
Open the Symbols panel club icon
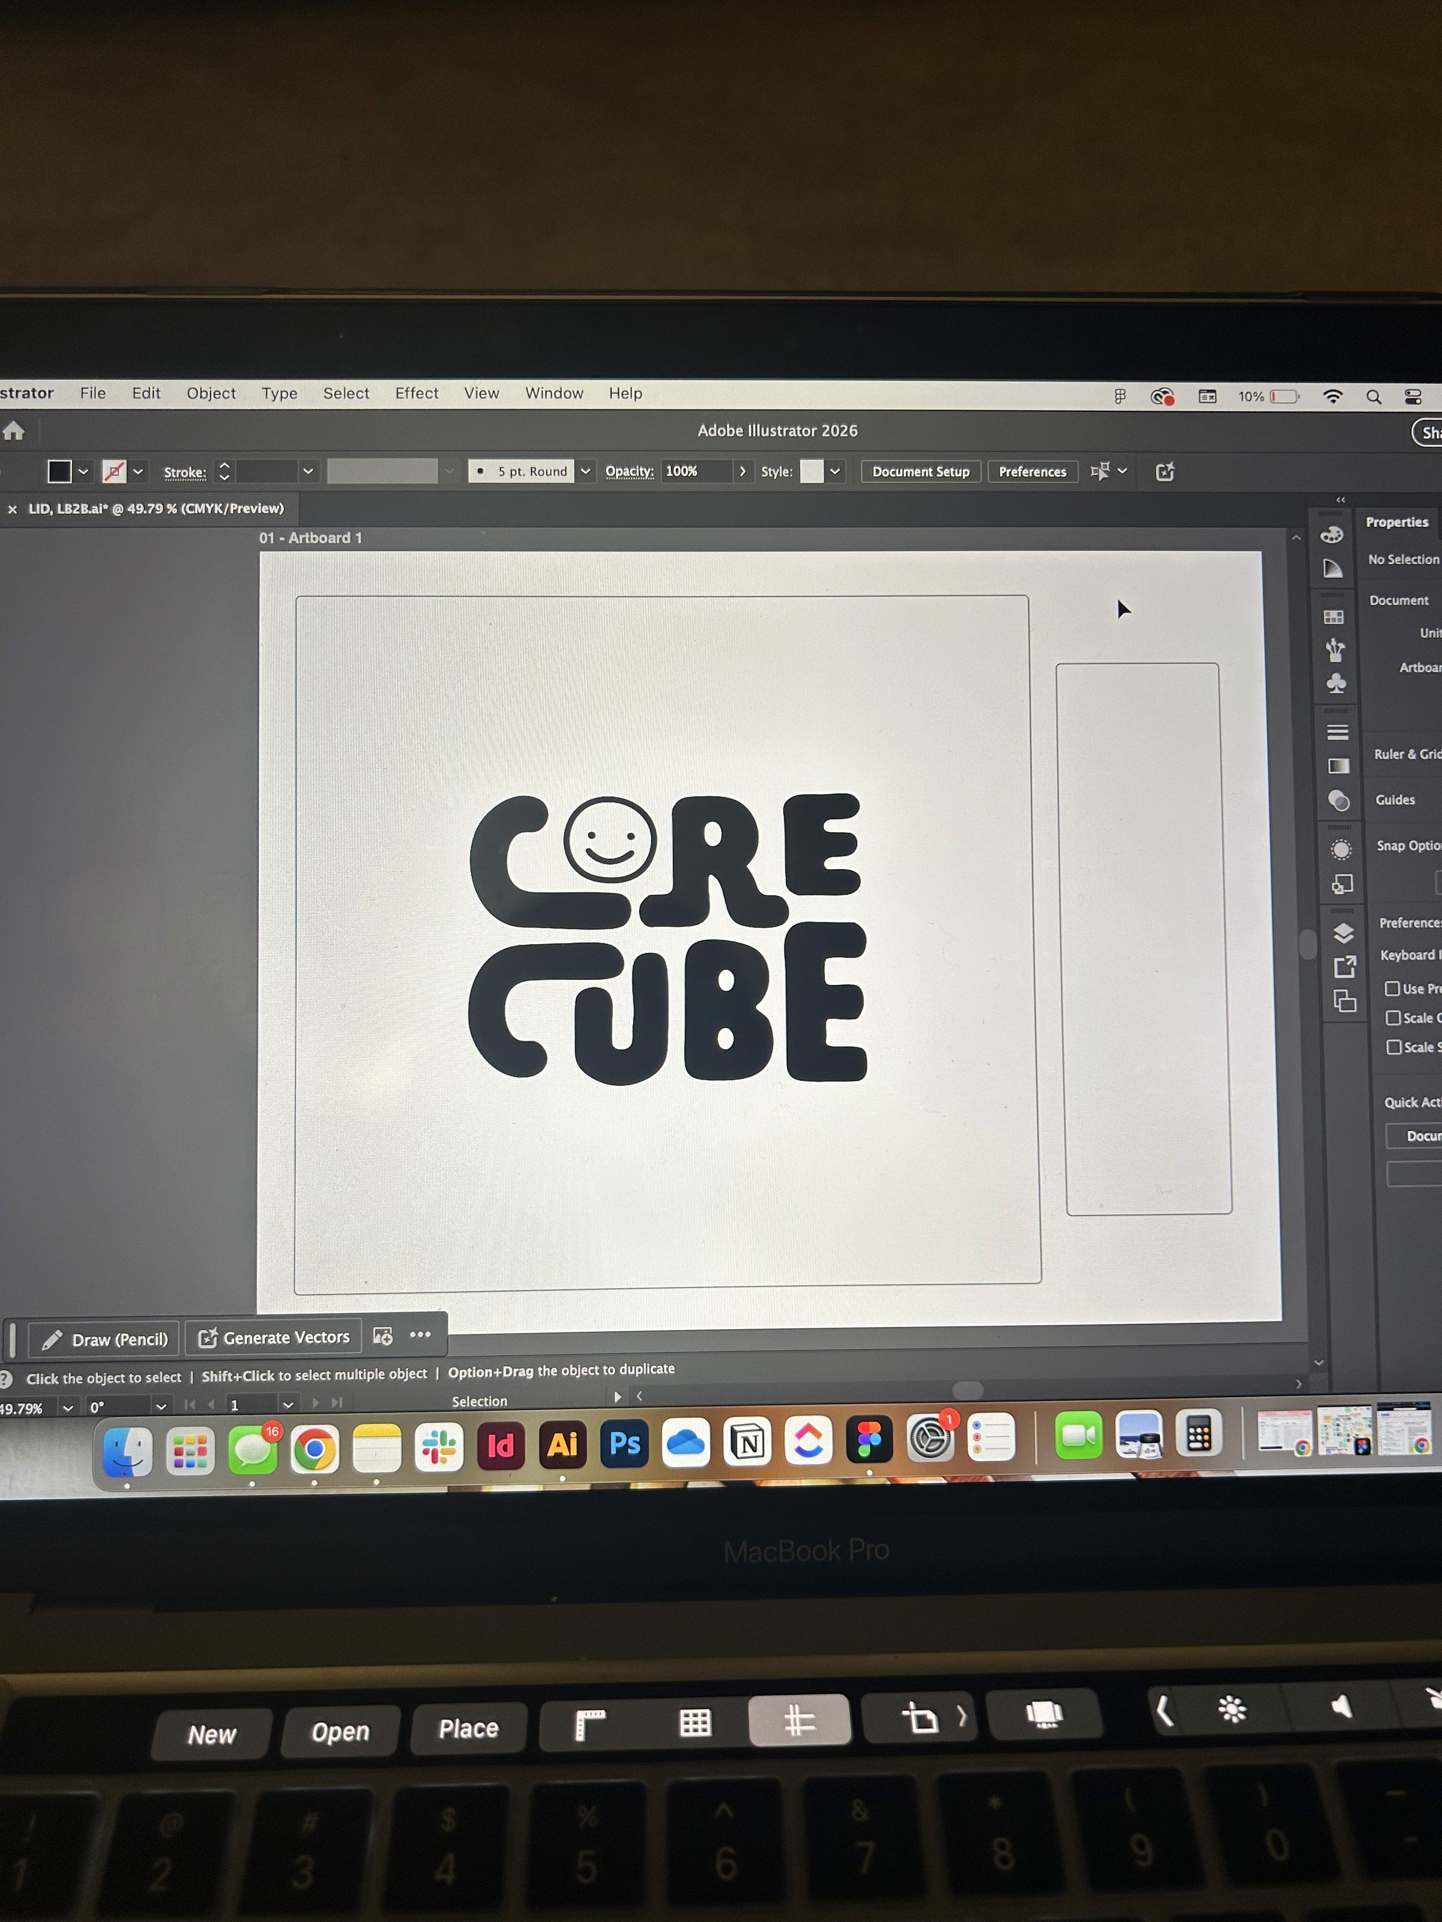(1337, 683)
